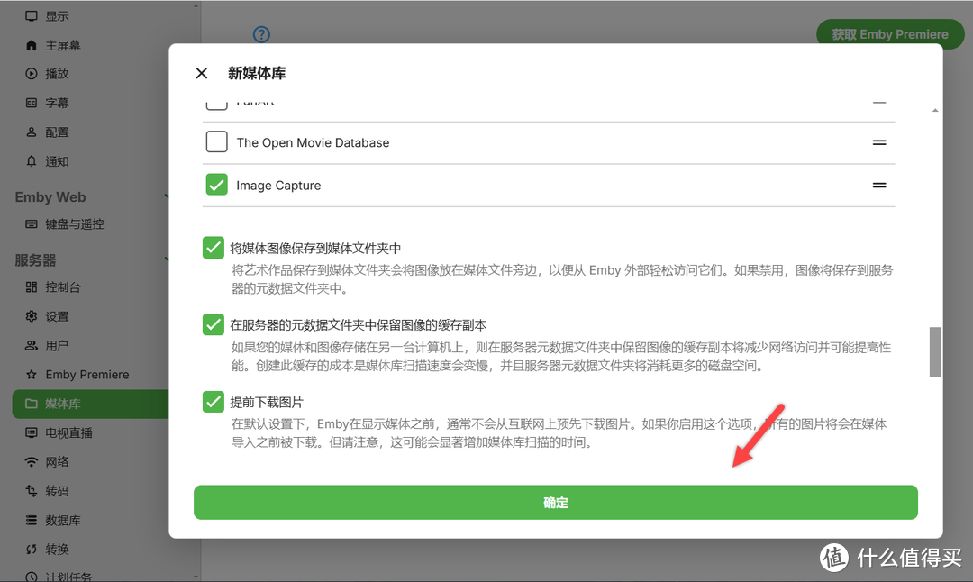The height and width of the screenshot is (582, 973).
Task: Open 通知 in the sidebar
Action: pyautogui.click(x=57, y=161)
